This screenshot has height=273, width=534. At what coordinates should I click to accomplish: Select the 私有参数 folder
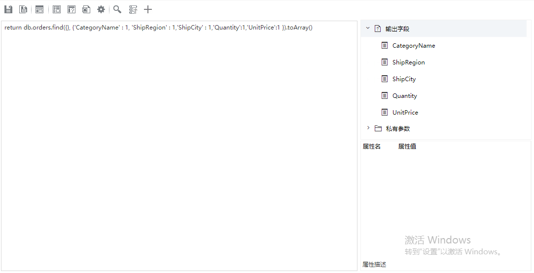coord(397,129)
